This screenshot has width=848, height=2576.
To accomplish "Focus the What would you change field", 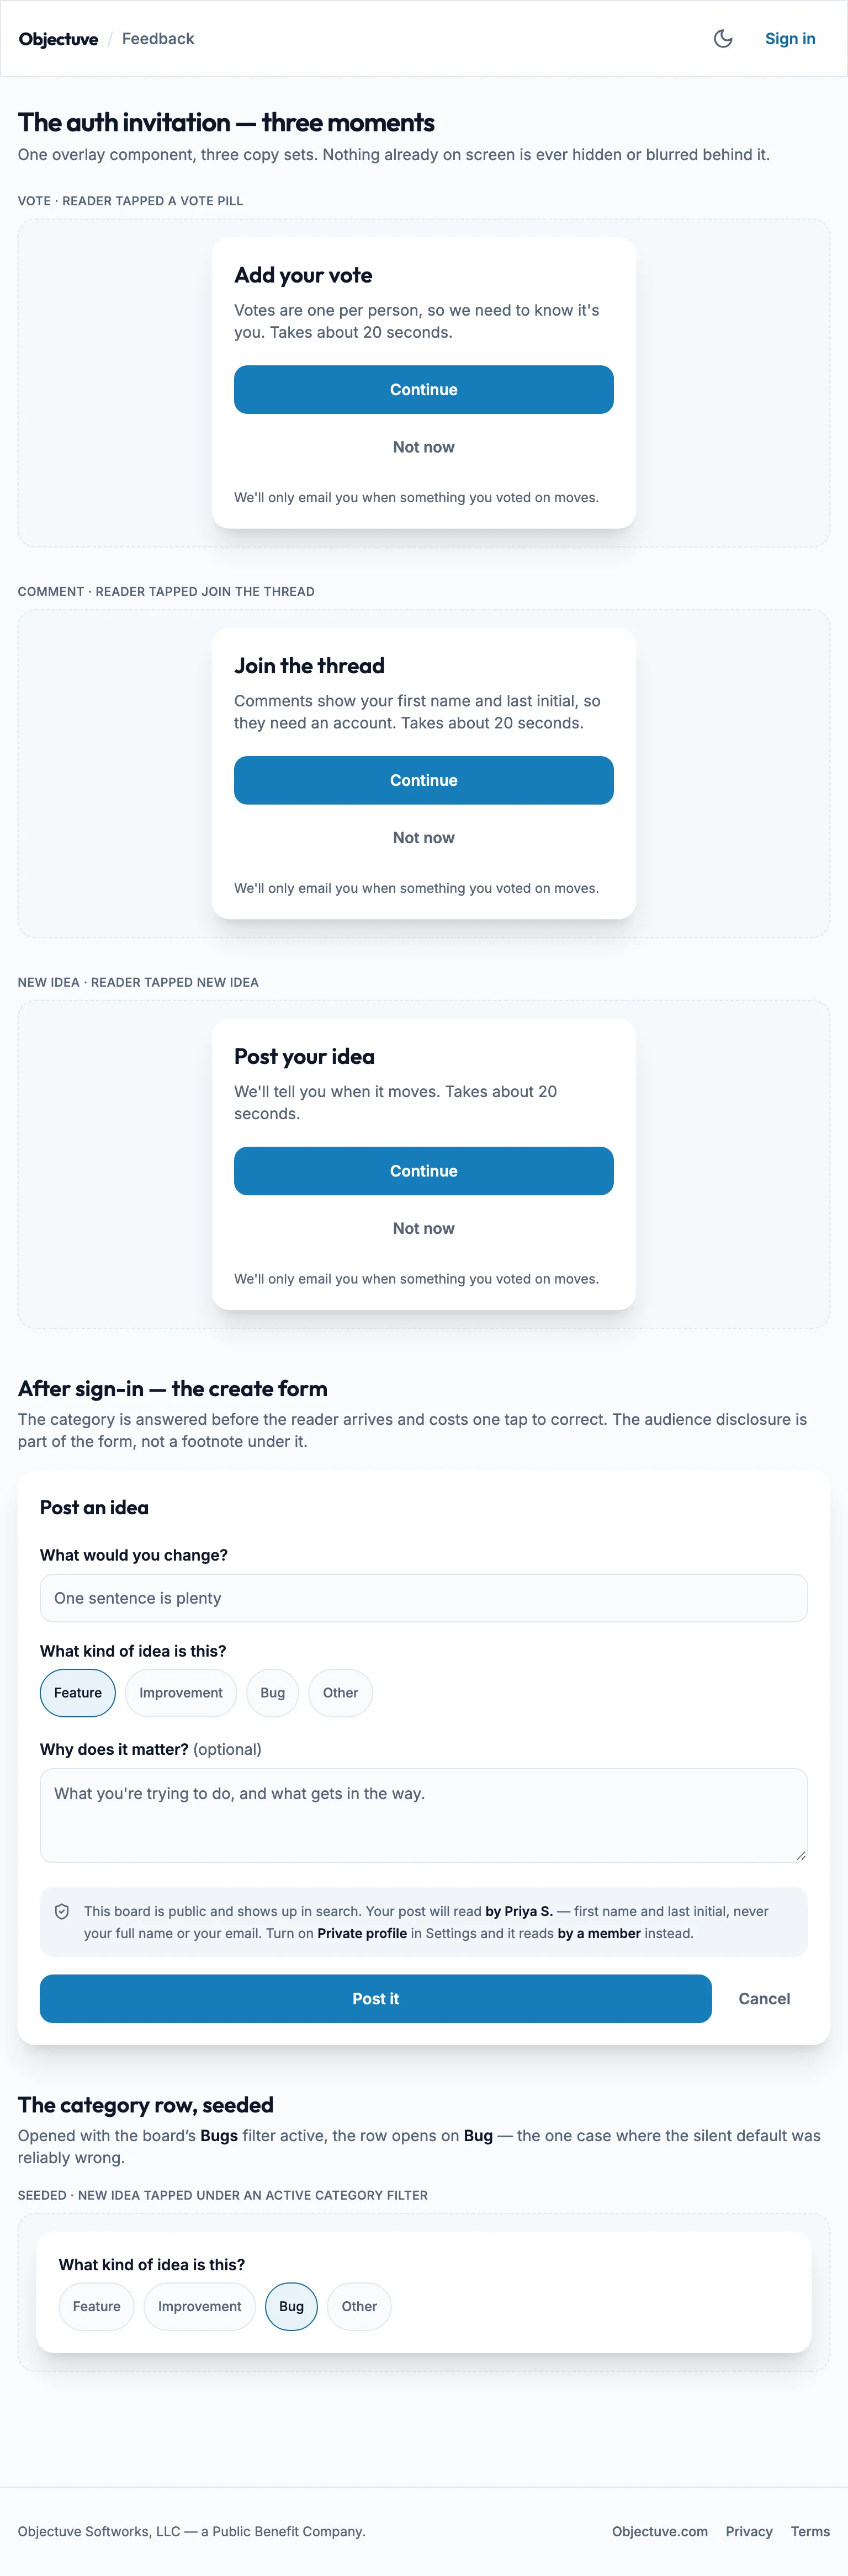I will click(x=424, y=1598).
